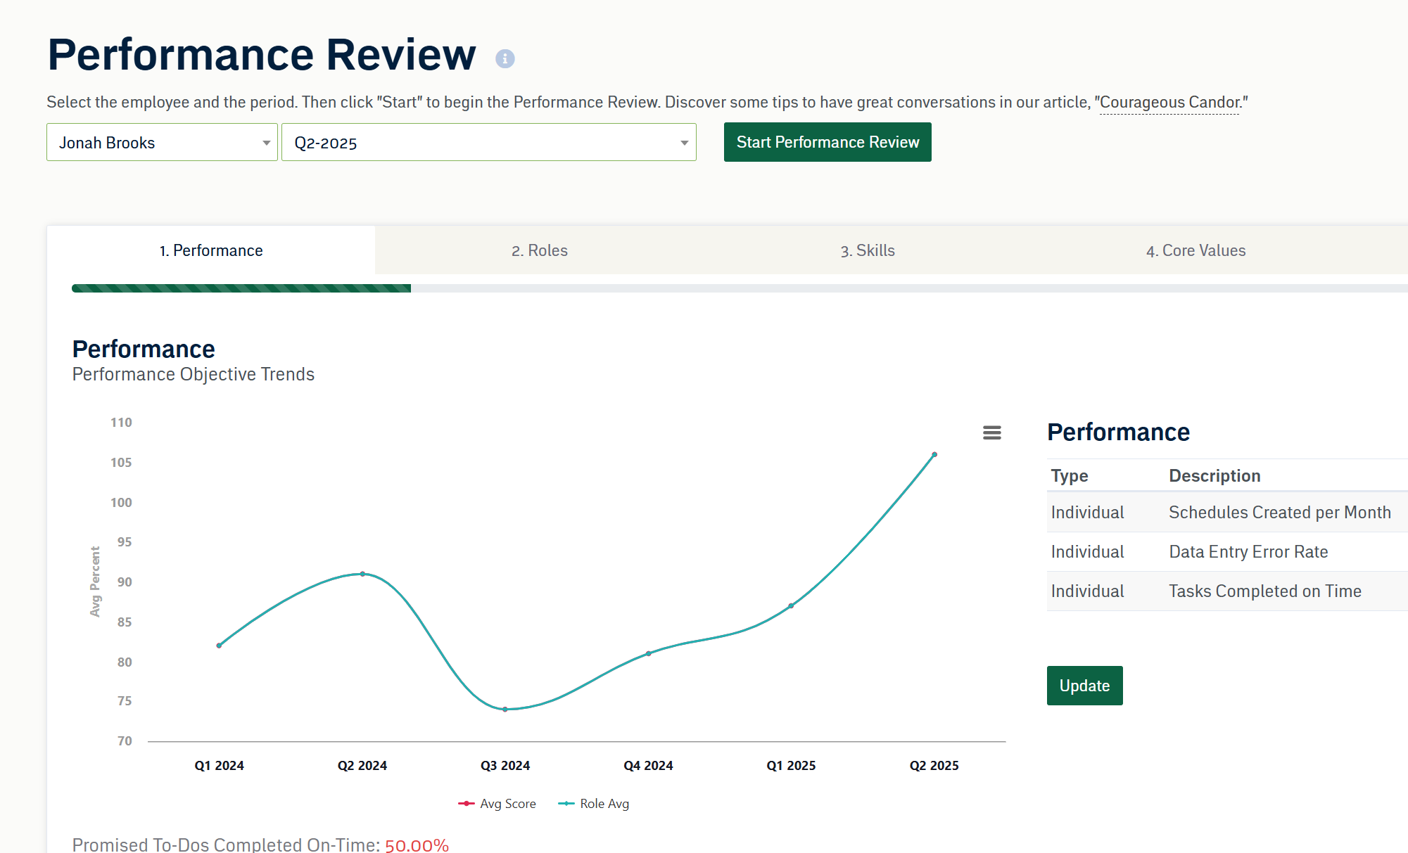Screen dimensions: 1408x853
Task: Click the Performance Objective Trends subtitle
Action: tap(193, 374)
